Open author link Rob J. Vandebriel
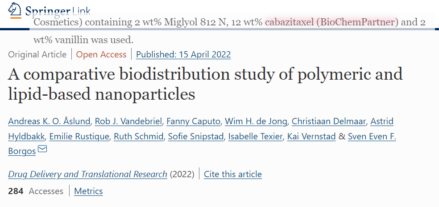The height and width of the screenshot is (207, 439). (128, 121)
